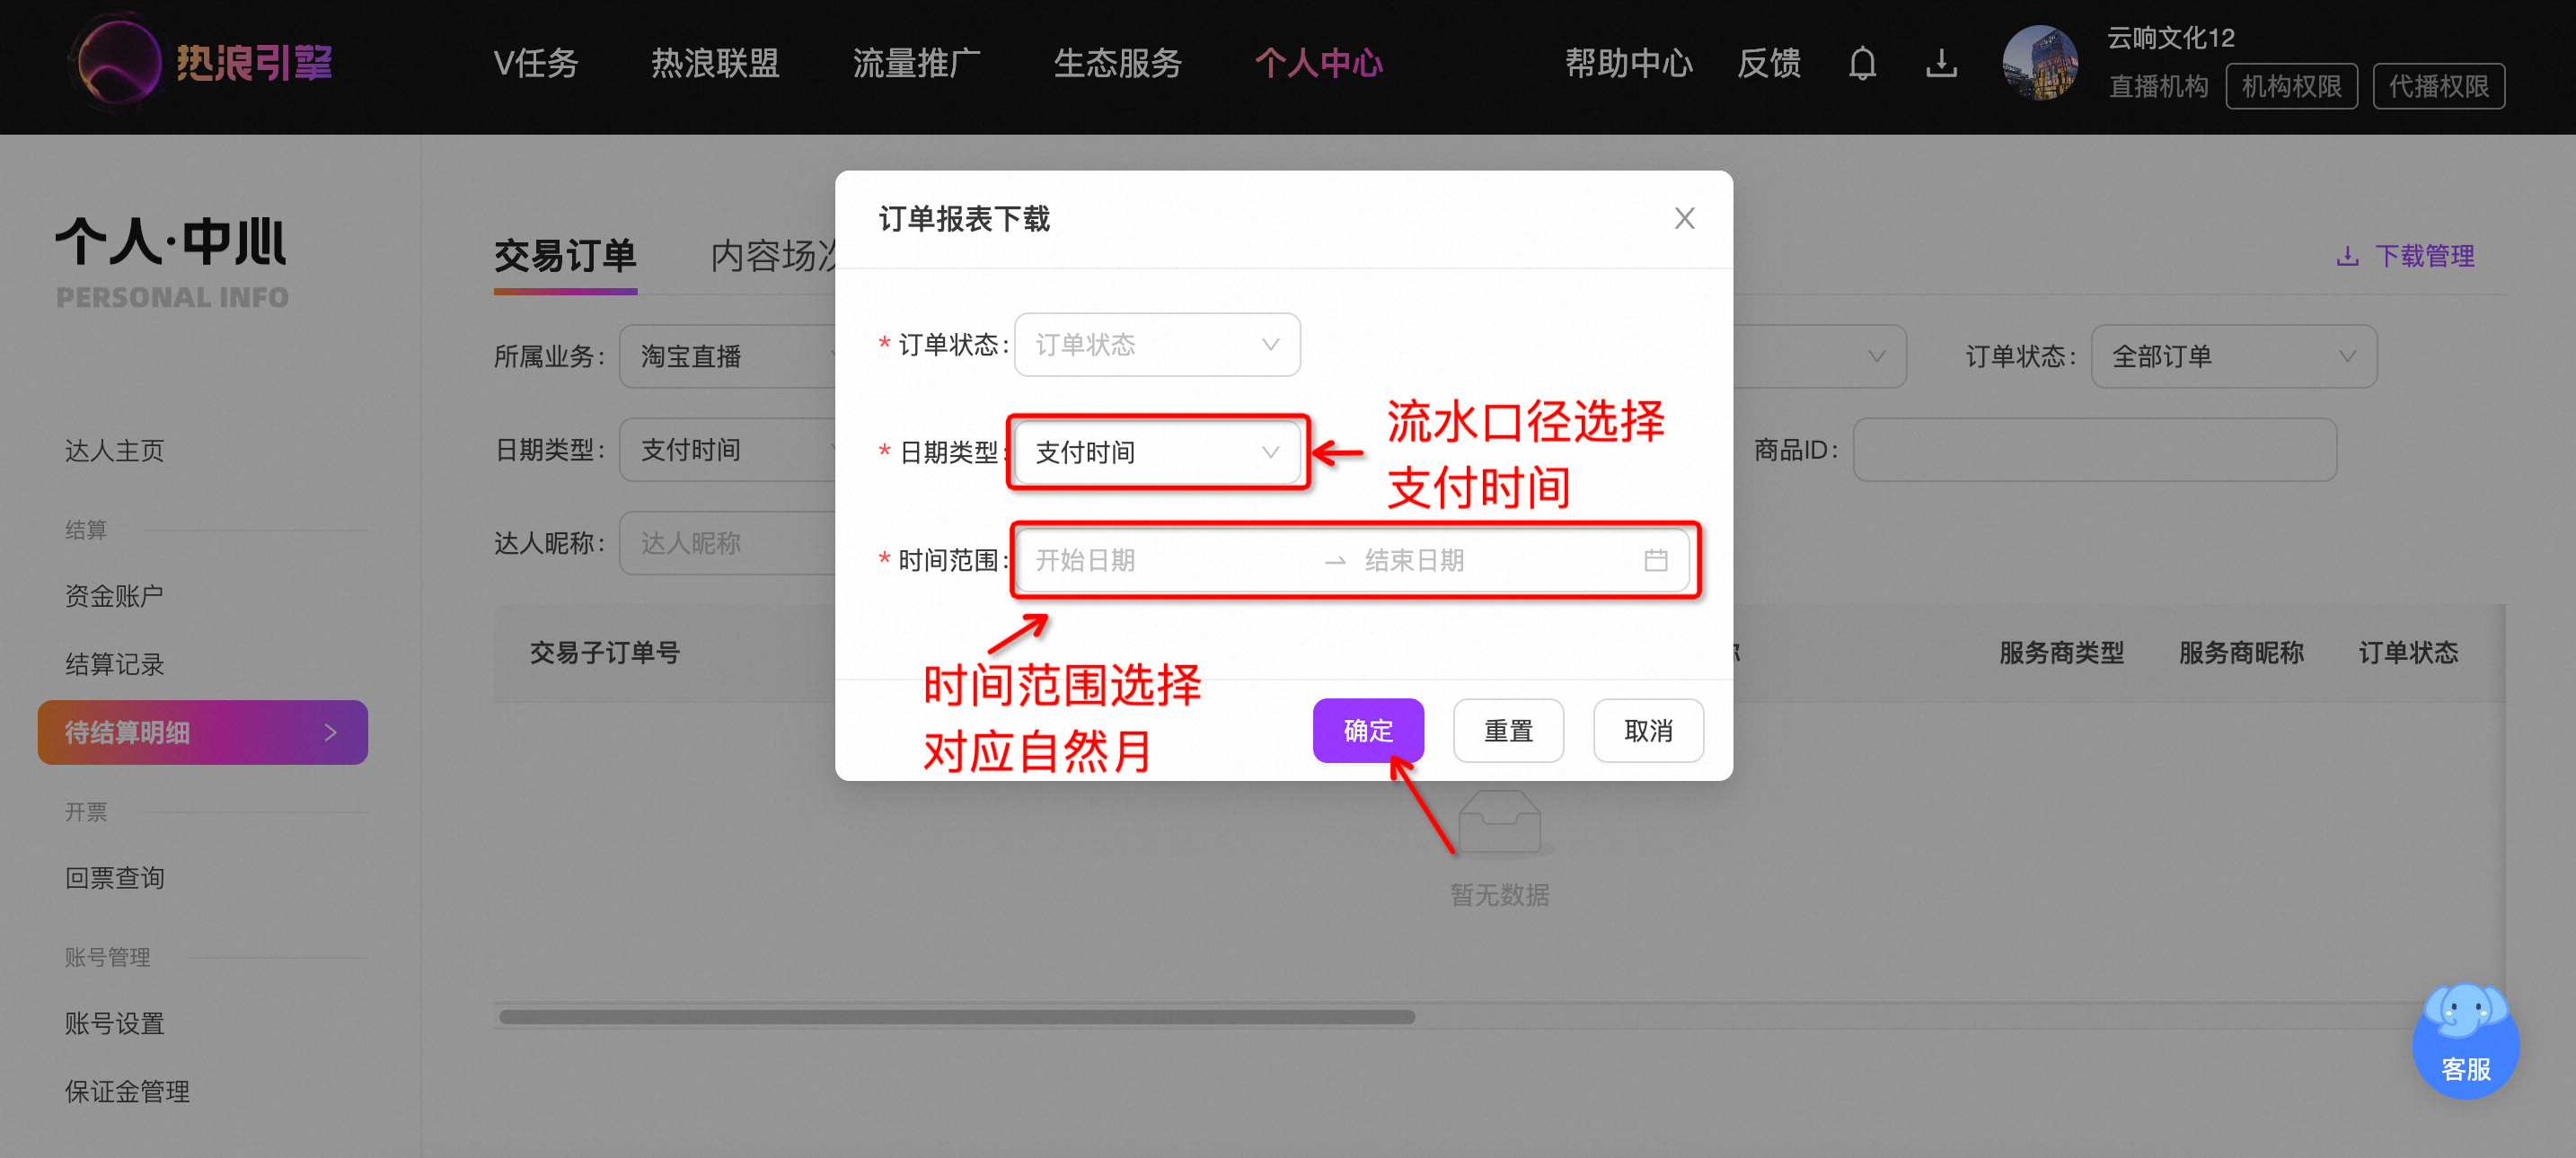Go to 个人中心
Screen dimensions: 2576x1158
pos(1318,64)
